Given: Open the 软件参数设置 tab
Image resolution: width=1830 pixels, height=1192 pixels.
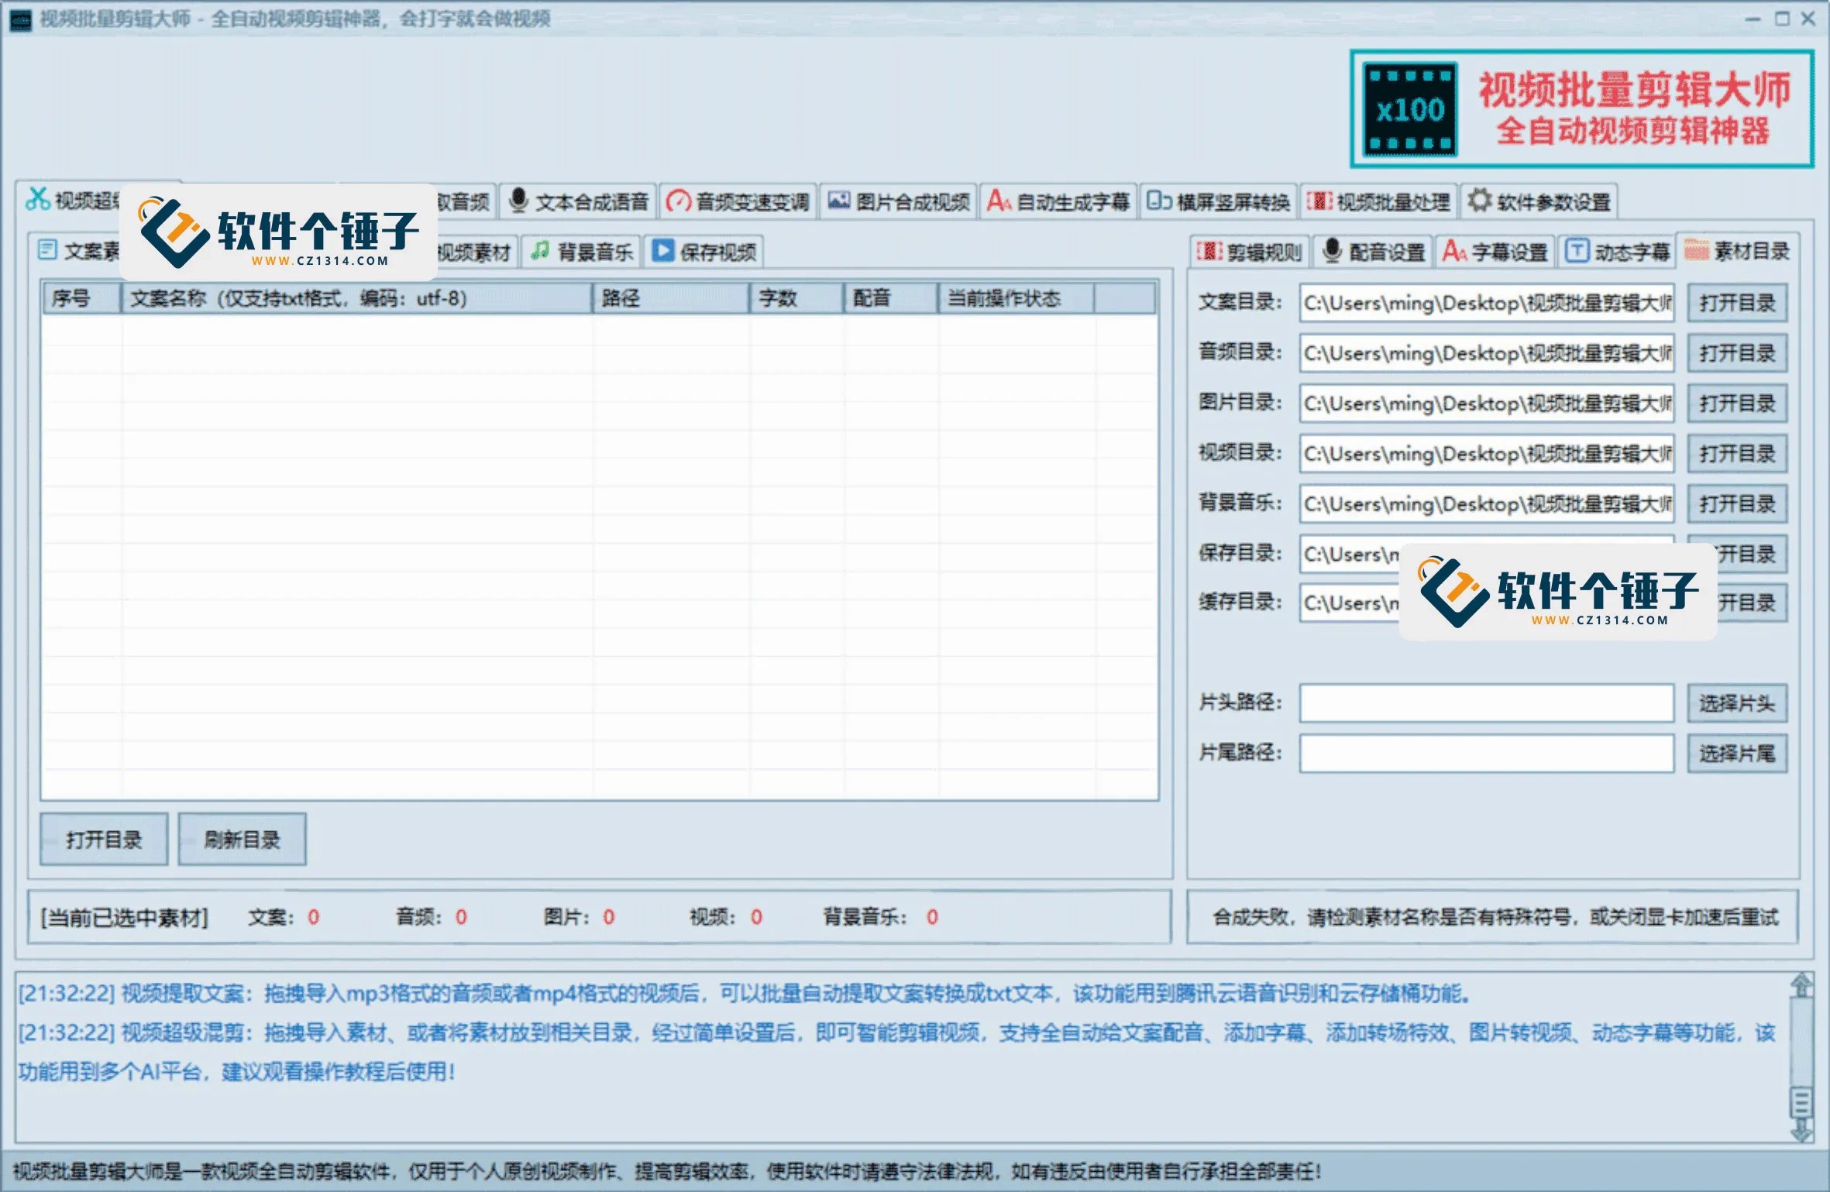Looking at the screenshot, I should click(1539, 202).
